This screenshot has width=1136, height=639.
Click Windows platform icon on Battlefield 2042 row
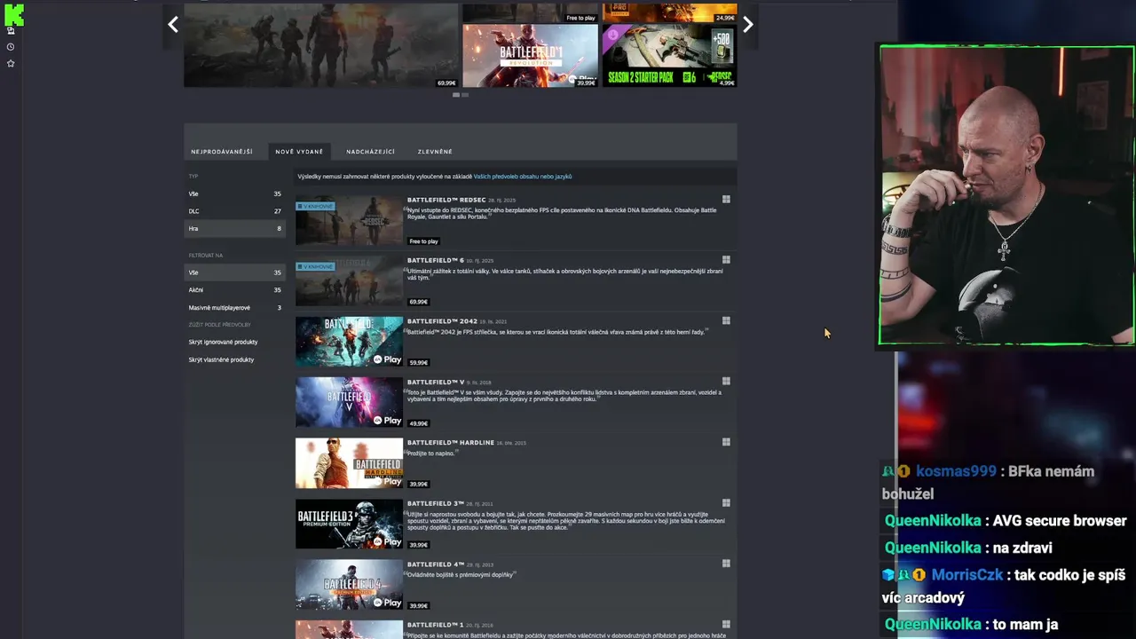click(726, 321)
